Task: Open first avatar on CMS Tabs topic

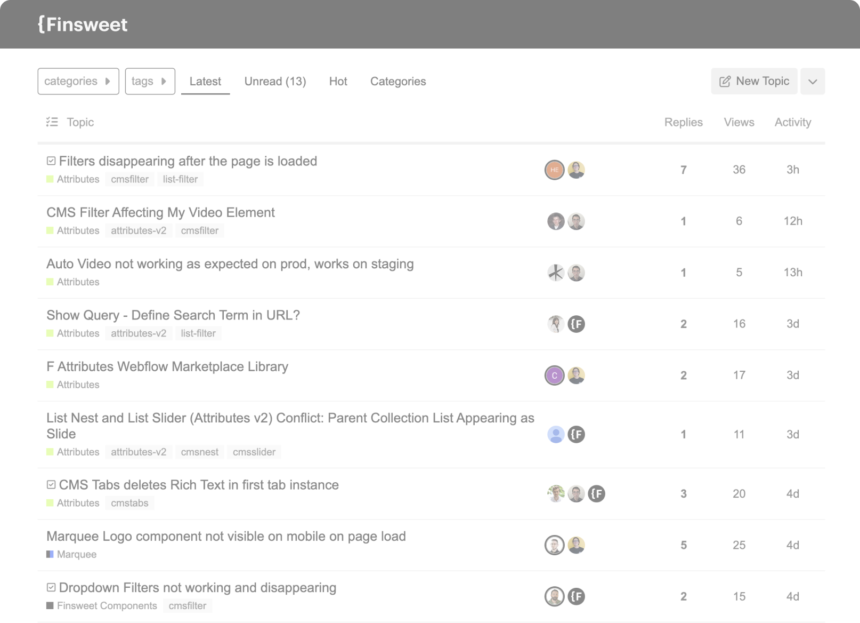Action: coord(556,494)
